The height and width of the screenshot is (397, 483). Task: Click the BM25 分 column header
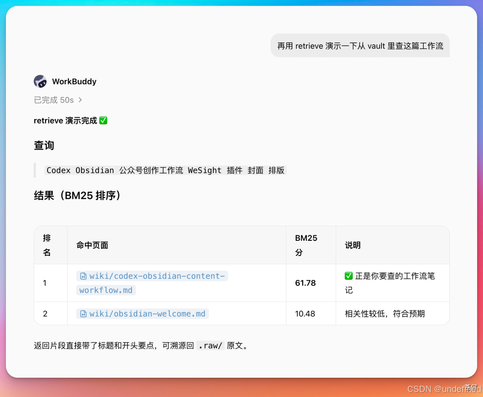coord(311,245)
